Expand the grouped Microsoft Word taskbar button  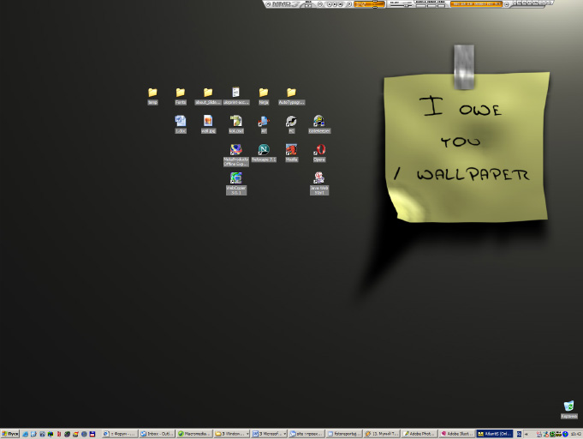pyautogui.click(x=269, y=434)
